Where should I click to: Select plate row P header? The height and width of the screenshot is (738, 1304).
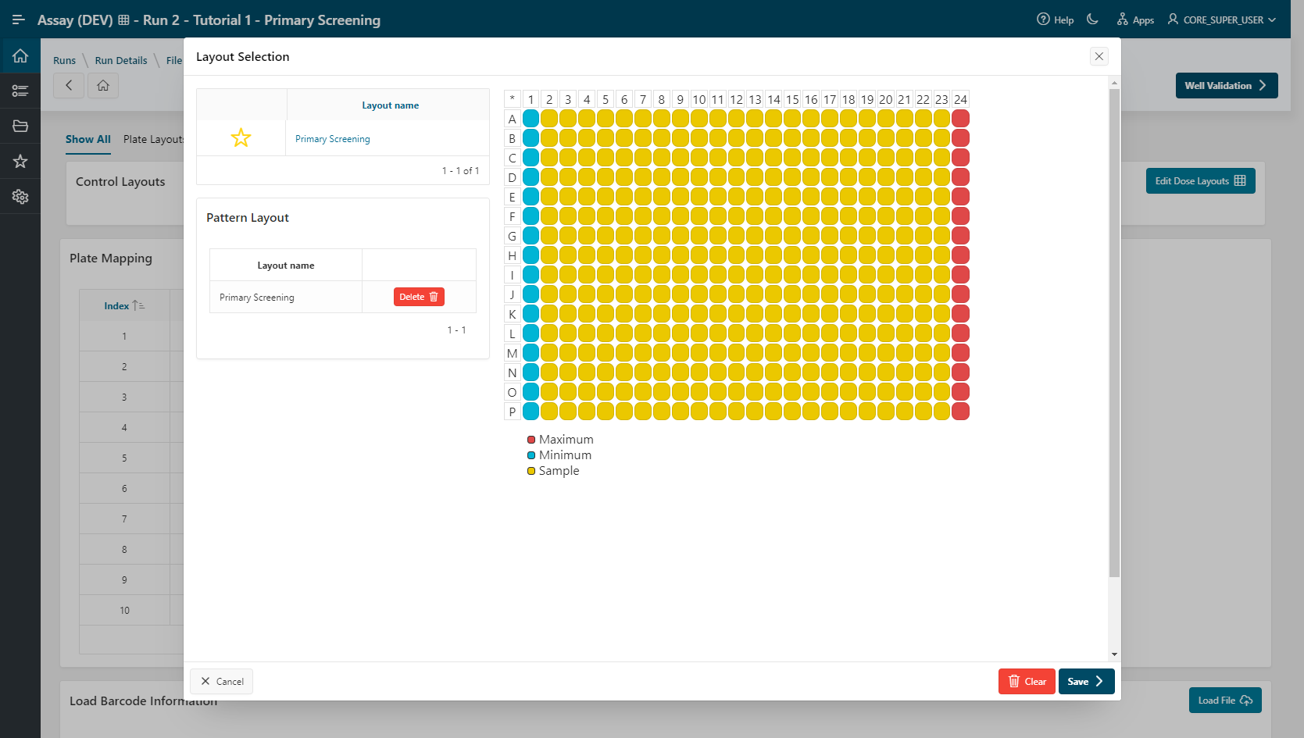513,412
